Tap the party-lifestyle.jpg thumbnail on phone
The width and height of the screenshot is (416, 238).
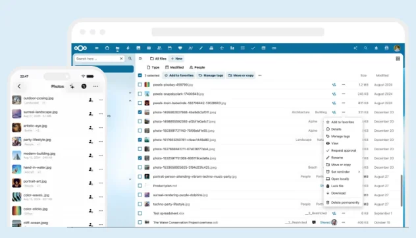tap(16, 141)
